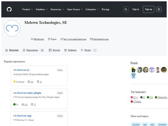Open seventh member blue identicon avatar
The width and height of the screenshot is (168, 126).
tap(134, 76)
